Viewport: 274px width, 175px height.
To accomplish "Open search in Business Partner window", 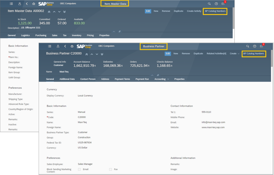I will [x=248, y=46].
